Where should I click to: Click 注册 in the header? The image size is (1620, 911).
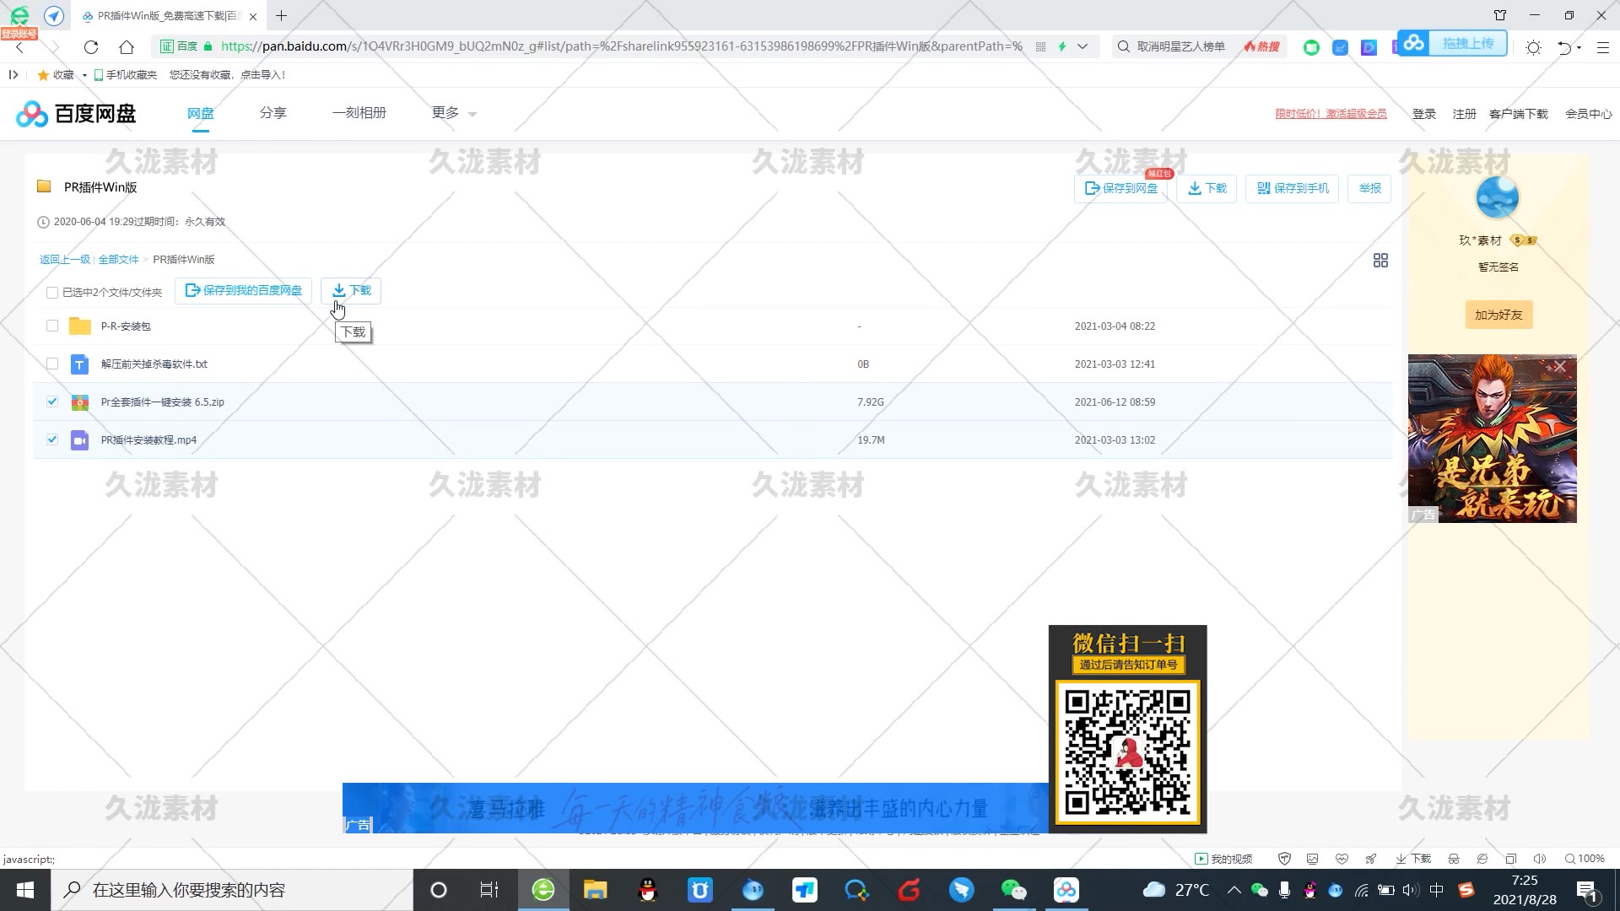tap(1464, 114)
